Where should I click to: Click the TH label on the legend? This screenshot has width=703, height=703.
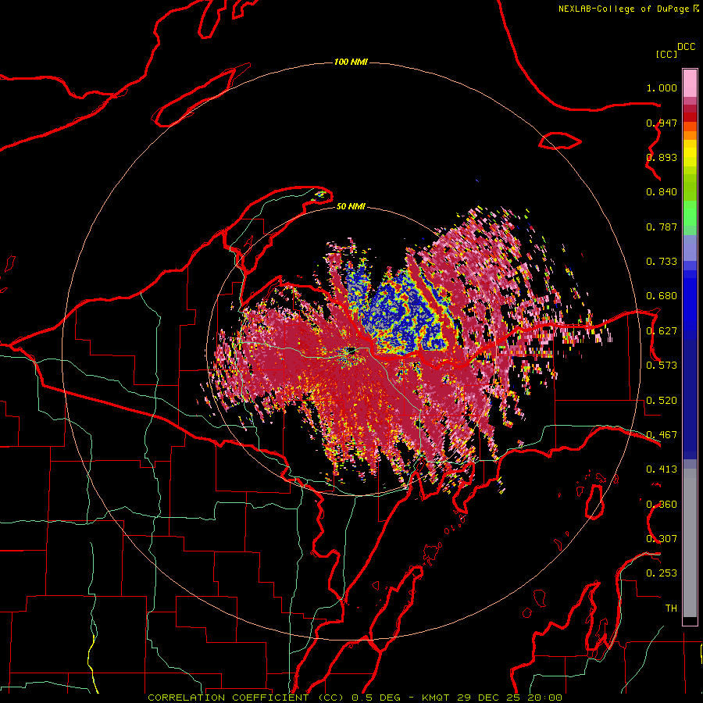point(671,608)
